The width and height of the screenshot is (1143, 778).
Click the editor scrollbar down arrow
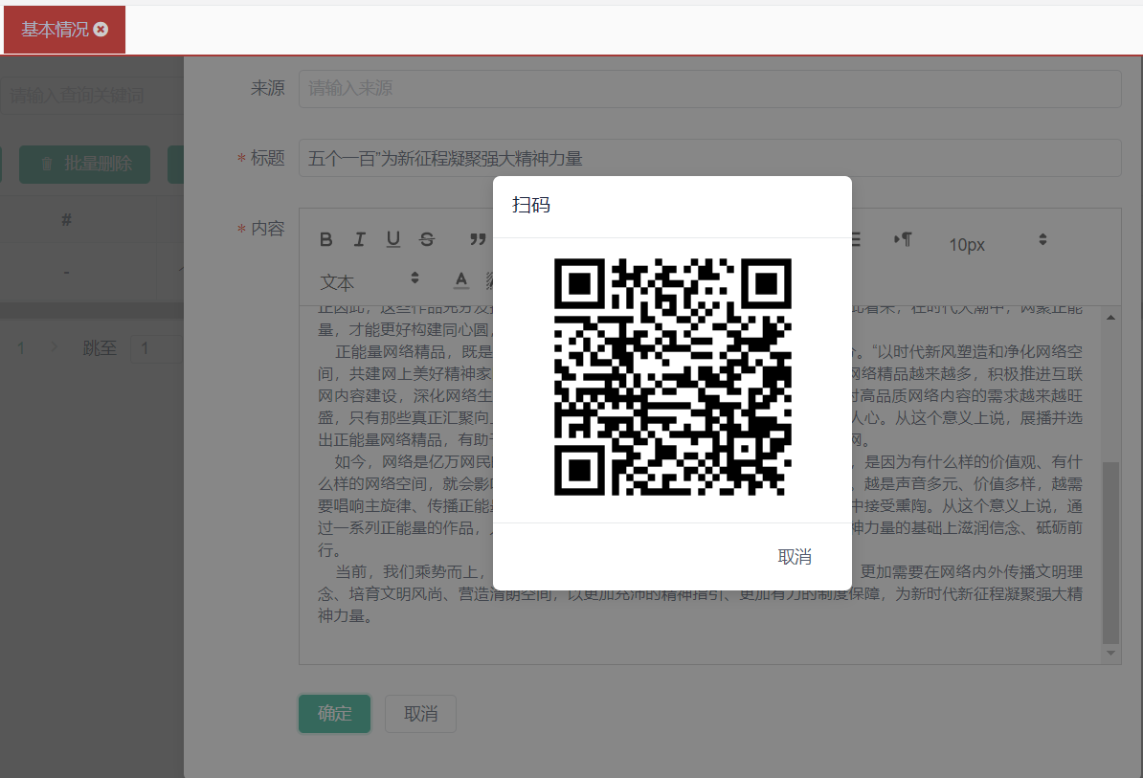[x=1110, y=654]
